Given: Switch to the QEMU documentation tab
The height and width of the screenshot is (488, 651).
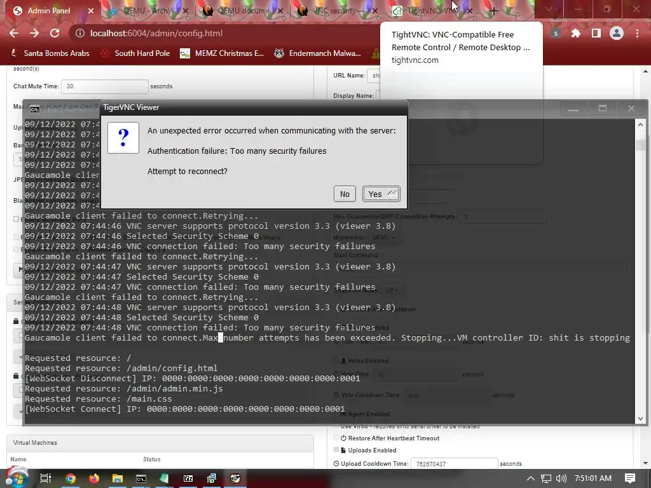Looking at the screenshot, I should 241,11.
